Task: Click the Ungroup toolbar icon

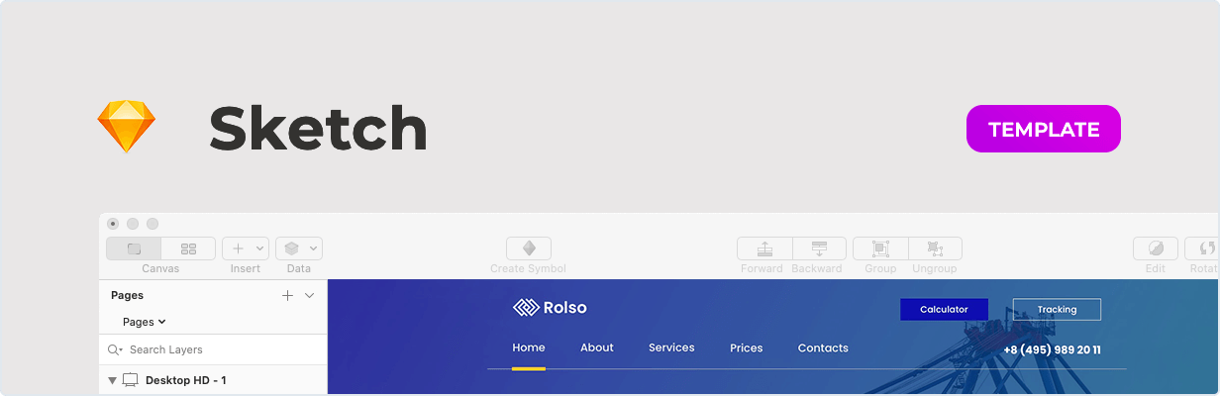Action: pos(934,248)
